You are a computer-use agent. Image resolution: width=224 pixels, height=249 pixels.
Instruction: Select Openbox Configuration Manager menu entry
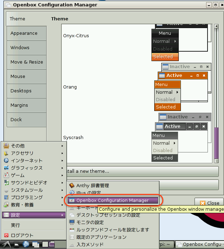pos(113,200)
